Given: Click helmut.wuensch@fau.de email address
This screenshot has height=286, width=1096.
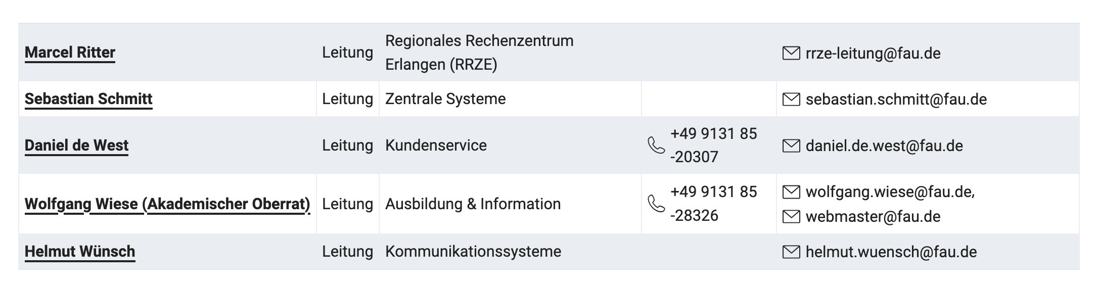Looking at the screenshot, I should pyautogui.click(x=891, y=252).
